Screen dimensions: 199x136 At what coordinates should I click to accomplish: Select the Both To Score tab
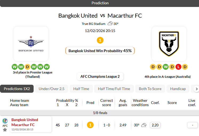pos(150,89)
